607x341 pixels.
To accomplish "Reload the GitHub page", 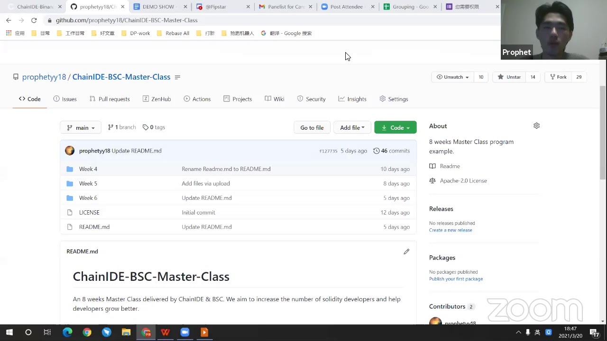I will point(34,20).
